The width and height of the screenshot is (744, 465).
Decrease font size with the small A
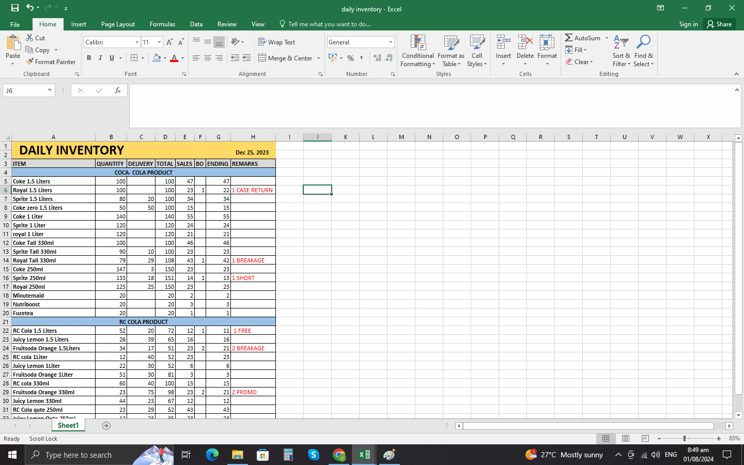[x=180, y=42]
